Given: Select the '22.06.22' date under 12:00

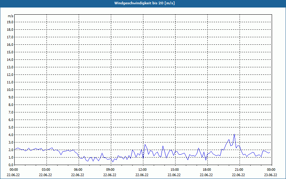Looking at the screenshot, I should [x=142, y=175].
